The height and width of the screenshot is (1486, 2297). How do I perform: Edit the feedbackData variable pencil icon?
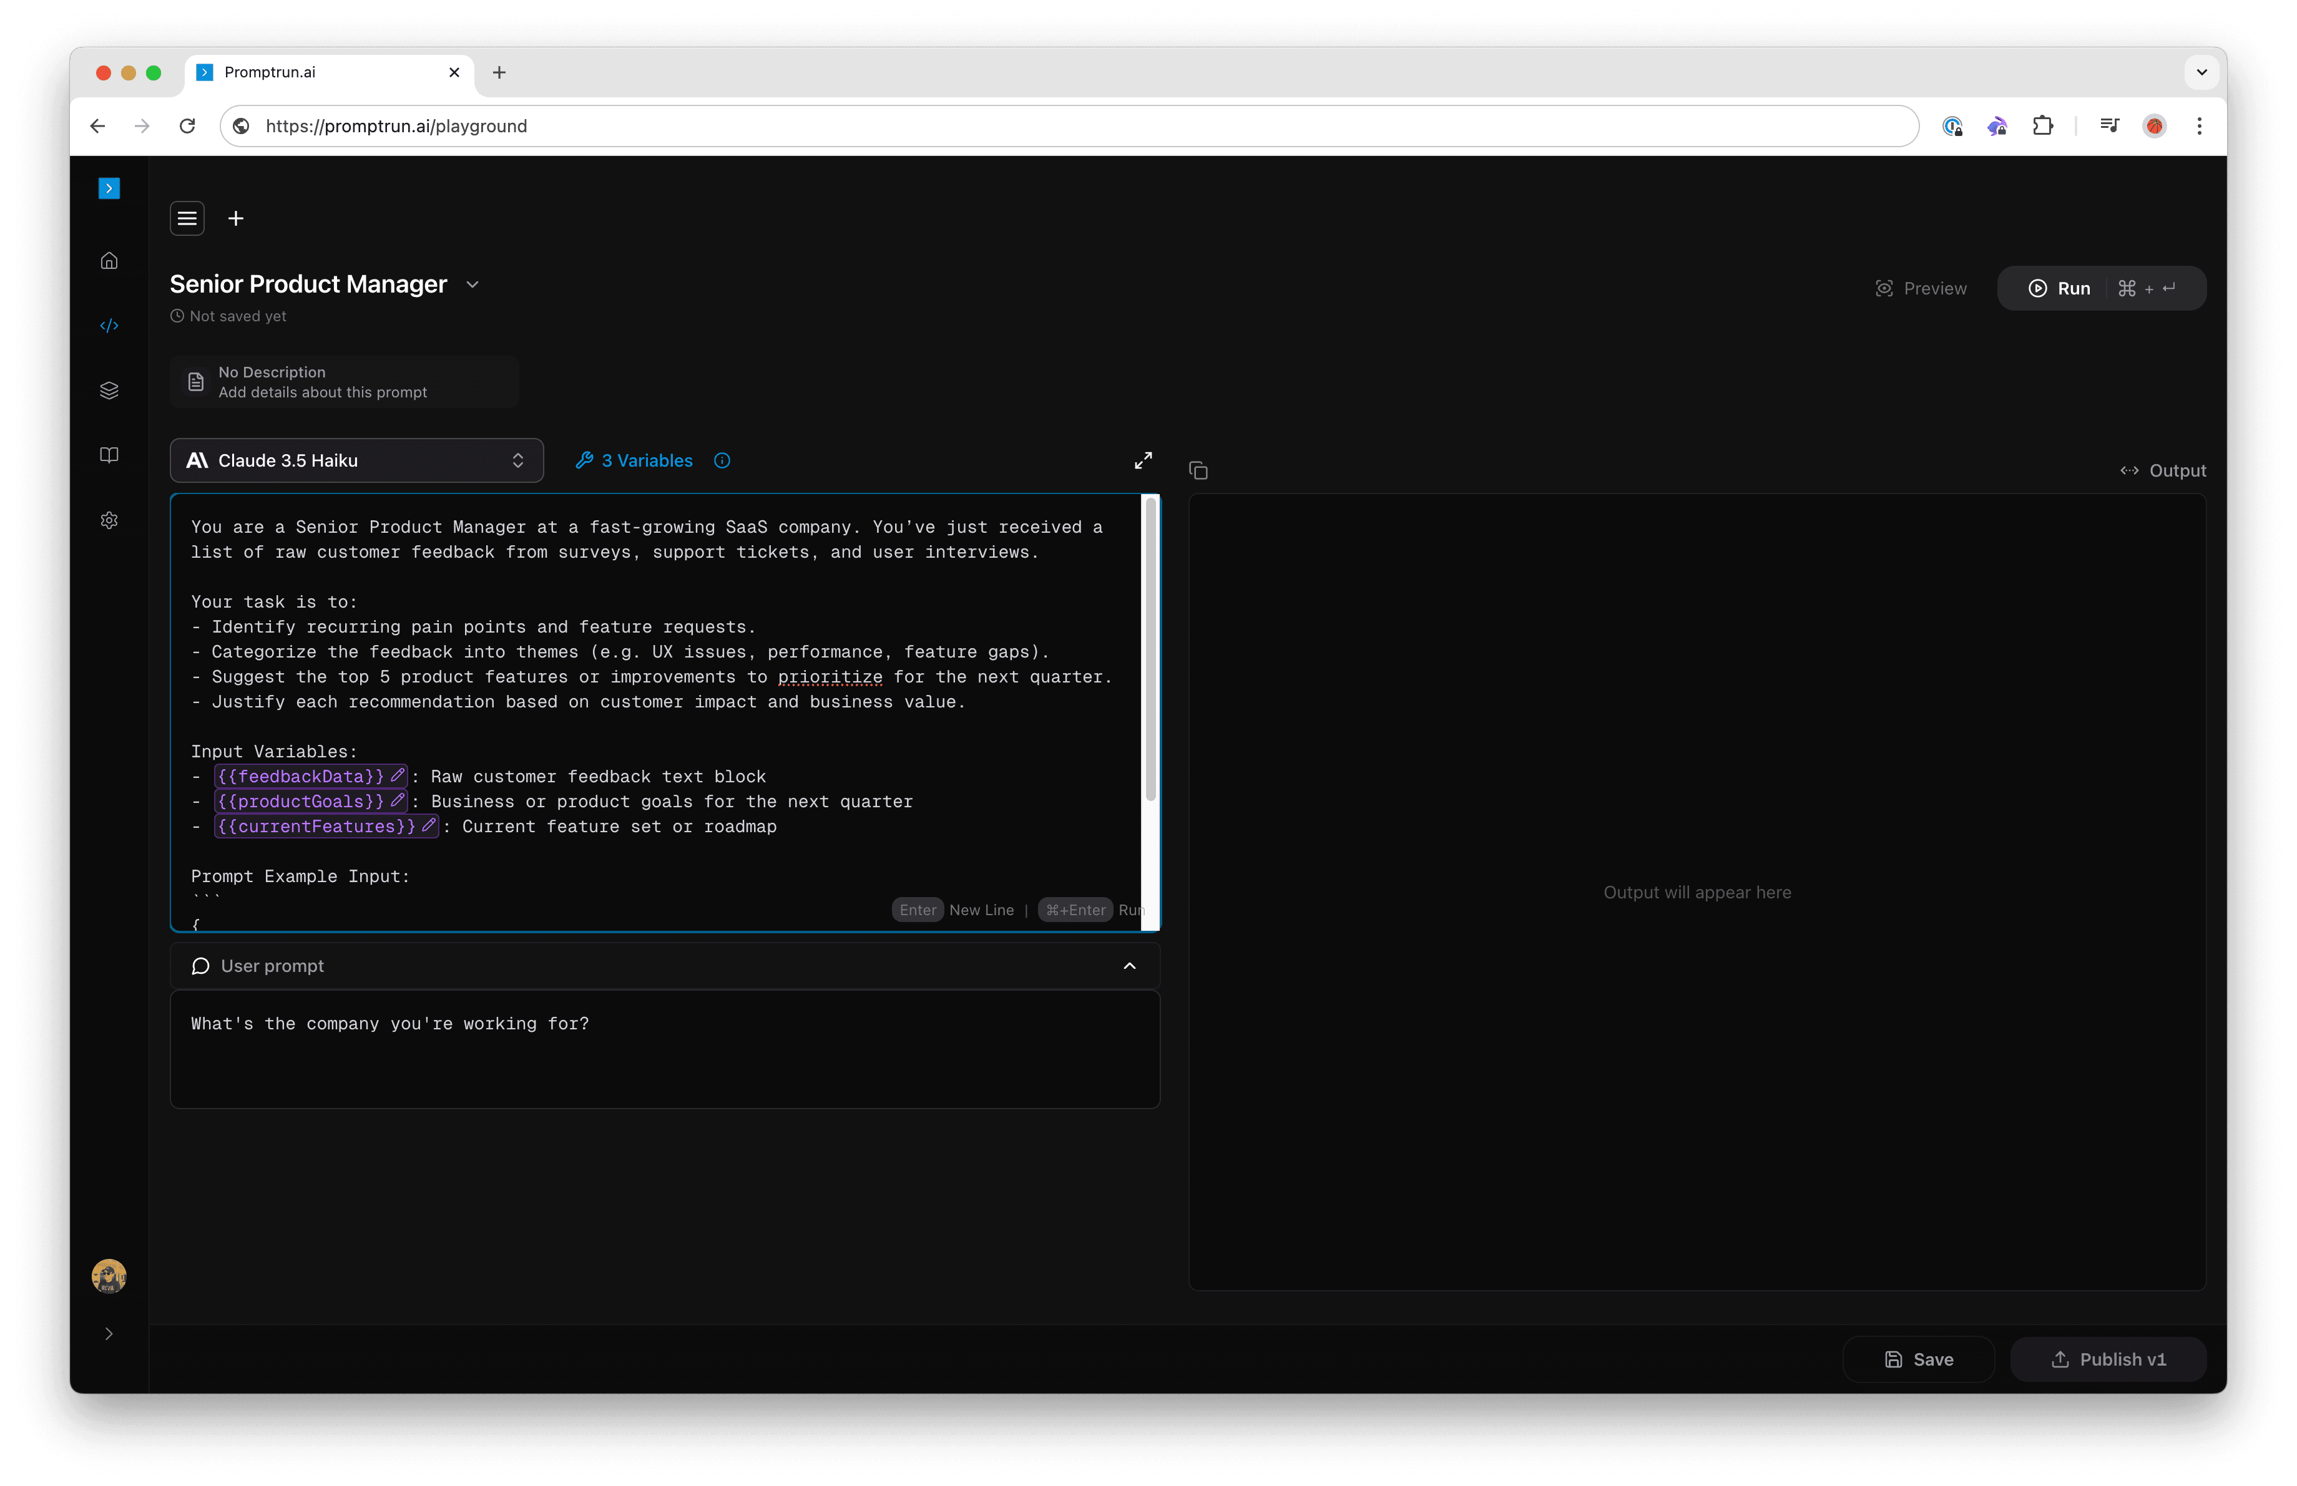[396, 775]
